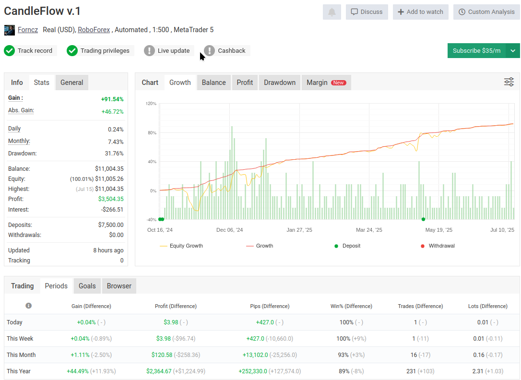The height and width of the screenshot is (380, 521).
Task: Toggle Deposit markers in chart legend
Action: tap(347, 246)
